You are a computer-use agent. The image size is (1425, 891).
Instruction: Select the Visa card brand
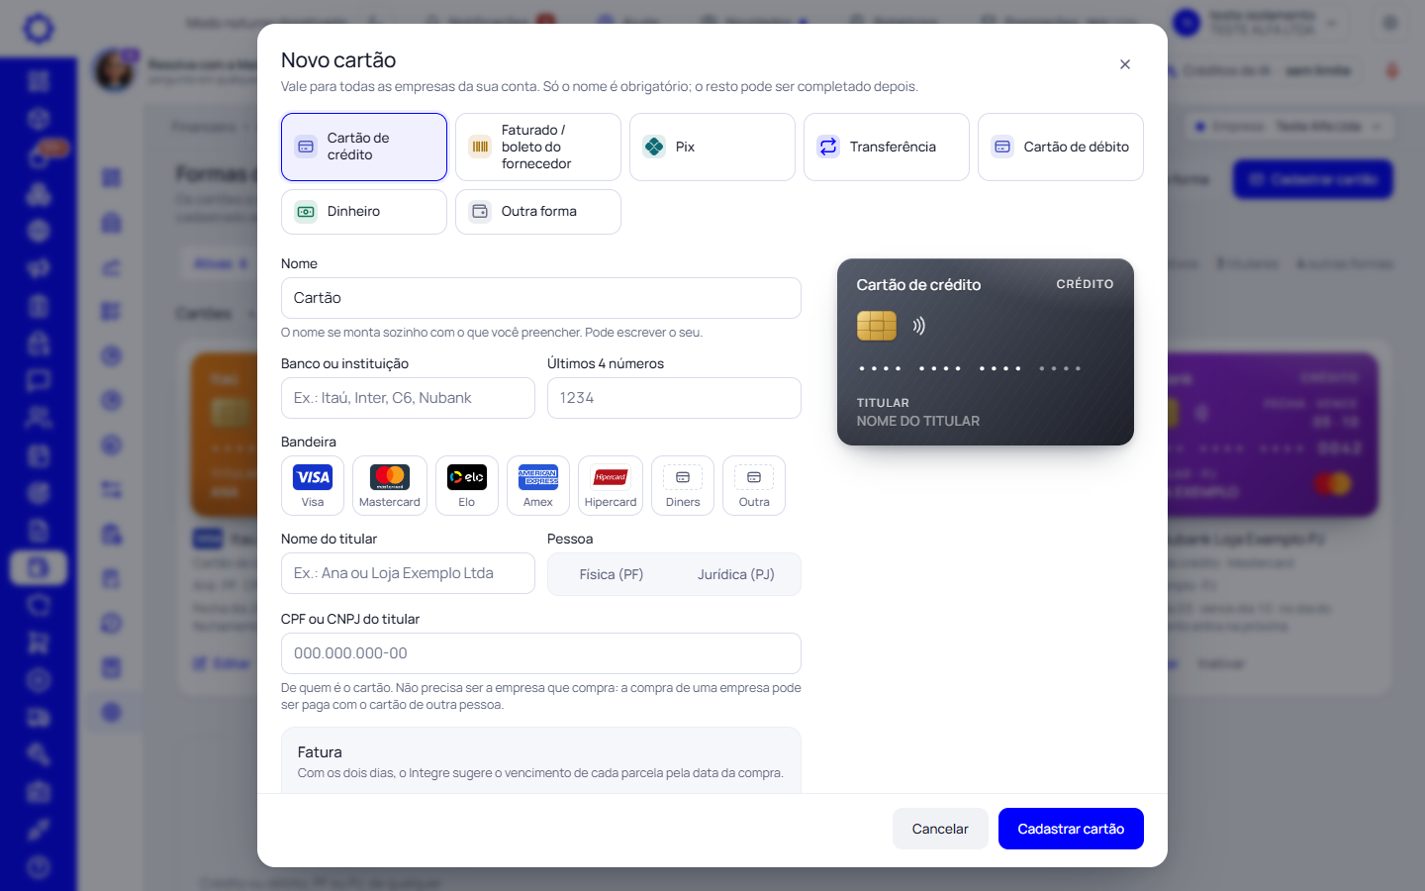point(313,485)
